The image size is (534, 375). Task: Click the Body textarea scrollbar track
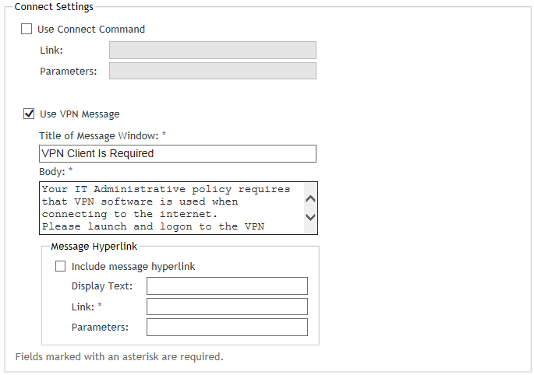310,208
